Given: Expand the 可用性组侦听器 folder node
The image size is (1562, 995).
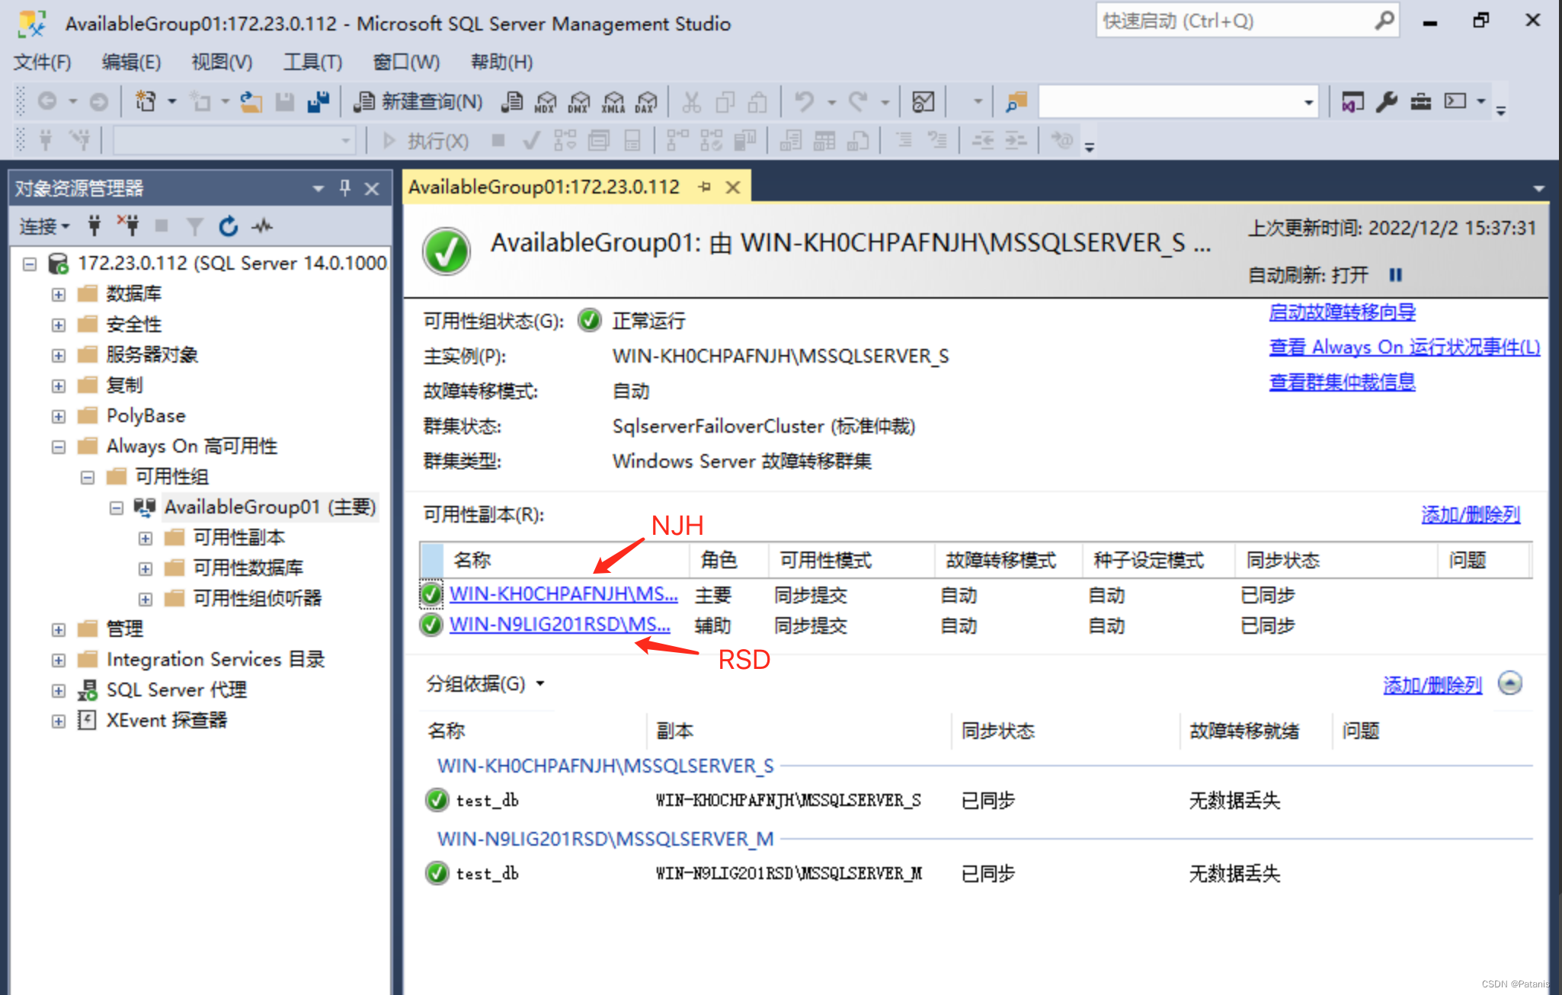Looking at the screenshot, I should (x=146, y=599).
